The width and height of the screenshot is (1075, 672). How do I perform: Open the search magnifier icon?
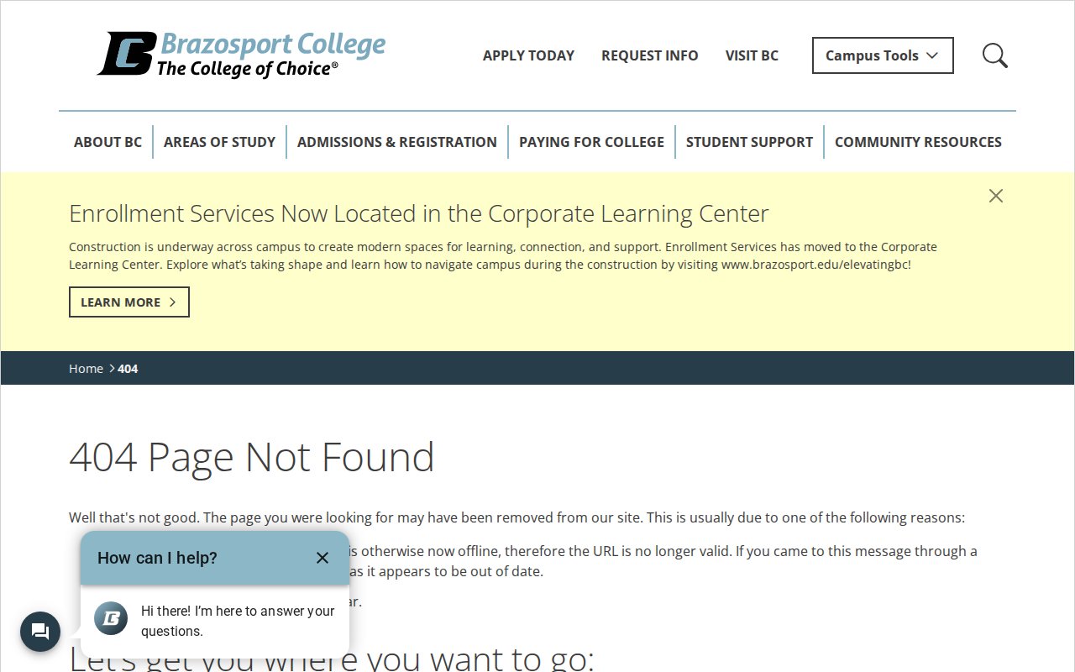[x=994, y=55]
